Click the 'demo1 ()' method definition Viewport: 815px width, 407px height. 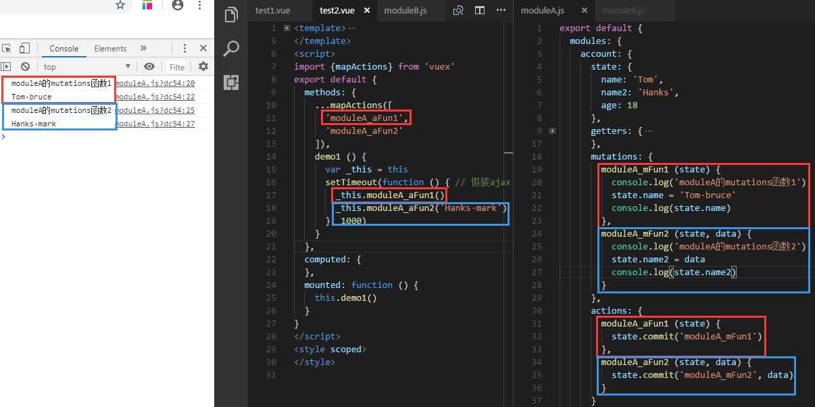click(x=341, y=156)
